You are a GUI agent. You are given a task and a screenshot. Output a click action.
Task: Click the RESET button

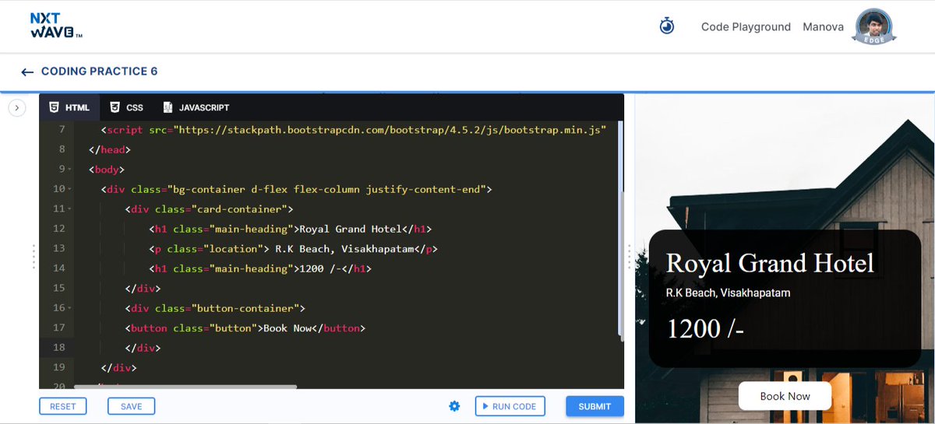[63, 406]
